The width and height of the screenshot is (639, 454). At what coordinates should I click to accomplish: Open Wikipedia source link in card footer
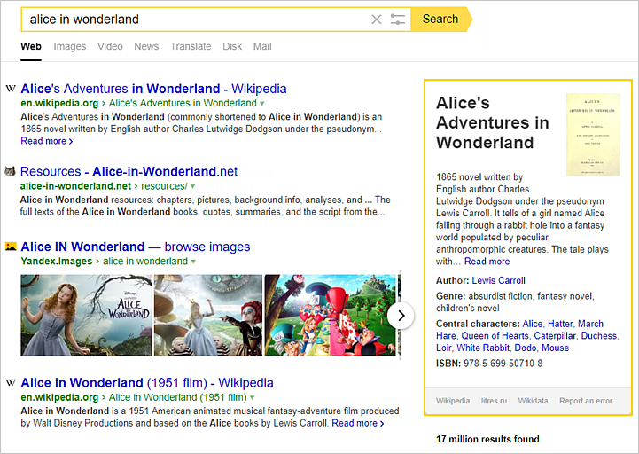(x=453, y=401)
